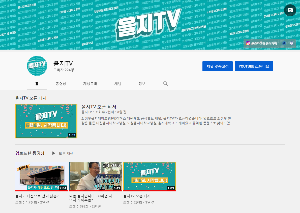Viewport: 300px width, 213px height.
Task: Click the 조회수 1.7천회 • 2일 전 text
Action: point(32,202)
